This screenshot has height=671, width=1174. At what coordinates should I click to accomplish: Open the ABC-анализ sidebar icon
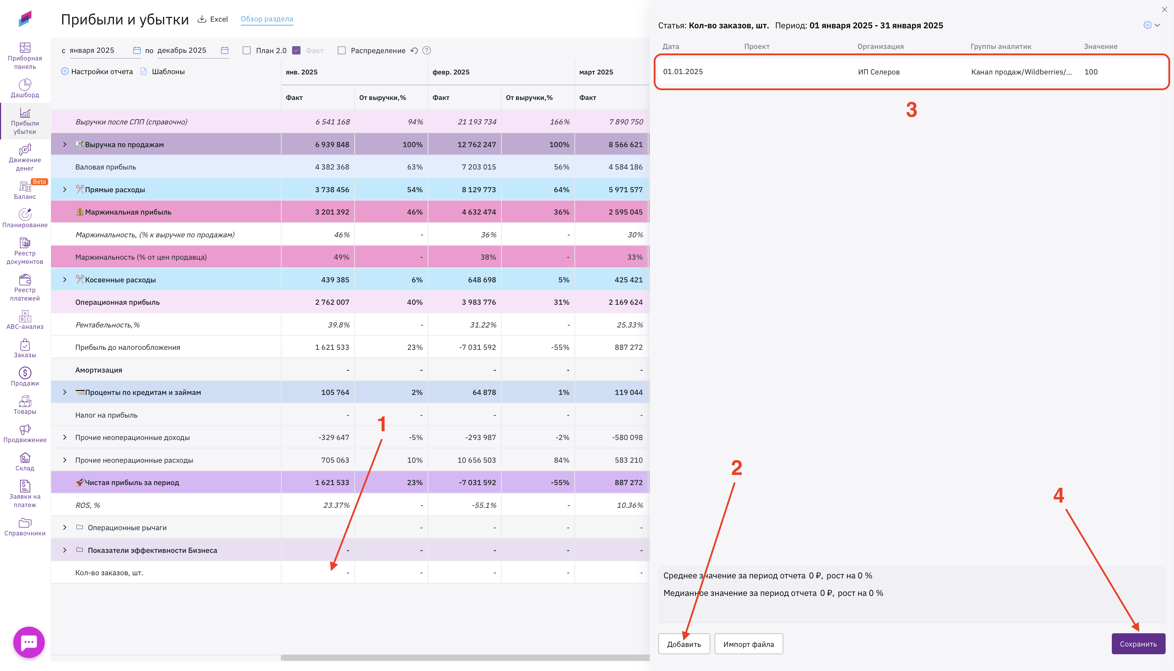tap(25, 317)
